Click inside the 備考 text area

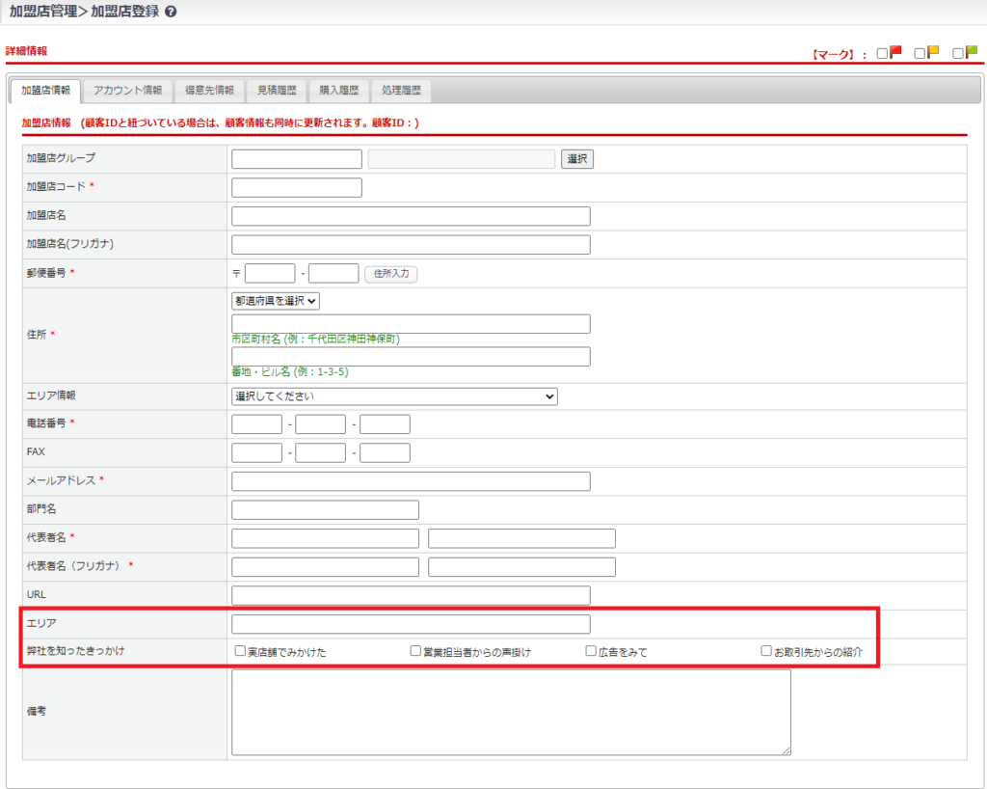[x=511, y=712]
